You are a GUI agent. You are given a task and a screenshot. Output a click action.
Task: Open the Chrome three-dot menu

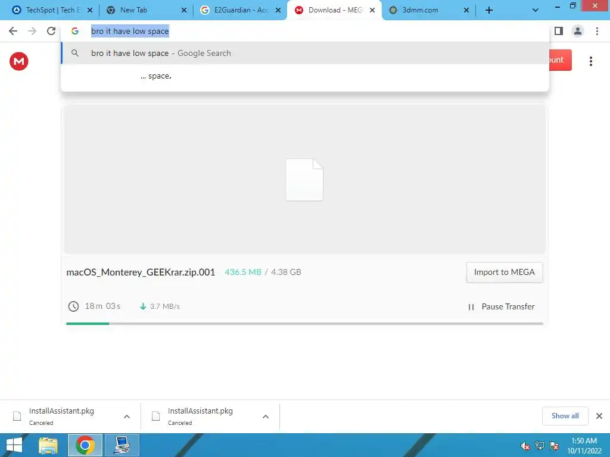(597, 31)
